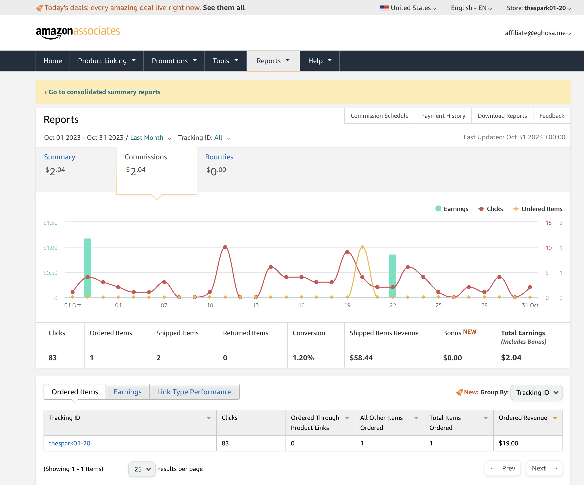Viewport: 584px width, 485px height.
Task: Change the 25 results per page selector
Action: (142, 469)
